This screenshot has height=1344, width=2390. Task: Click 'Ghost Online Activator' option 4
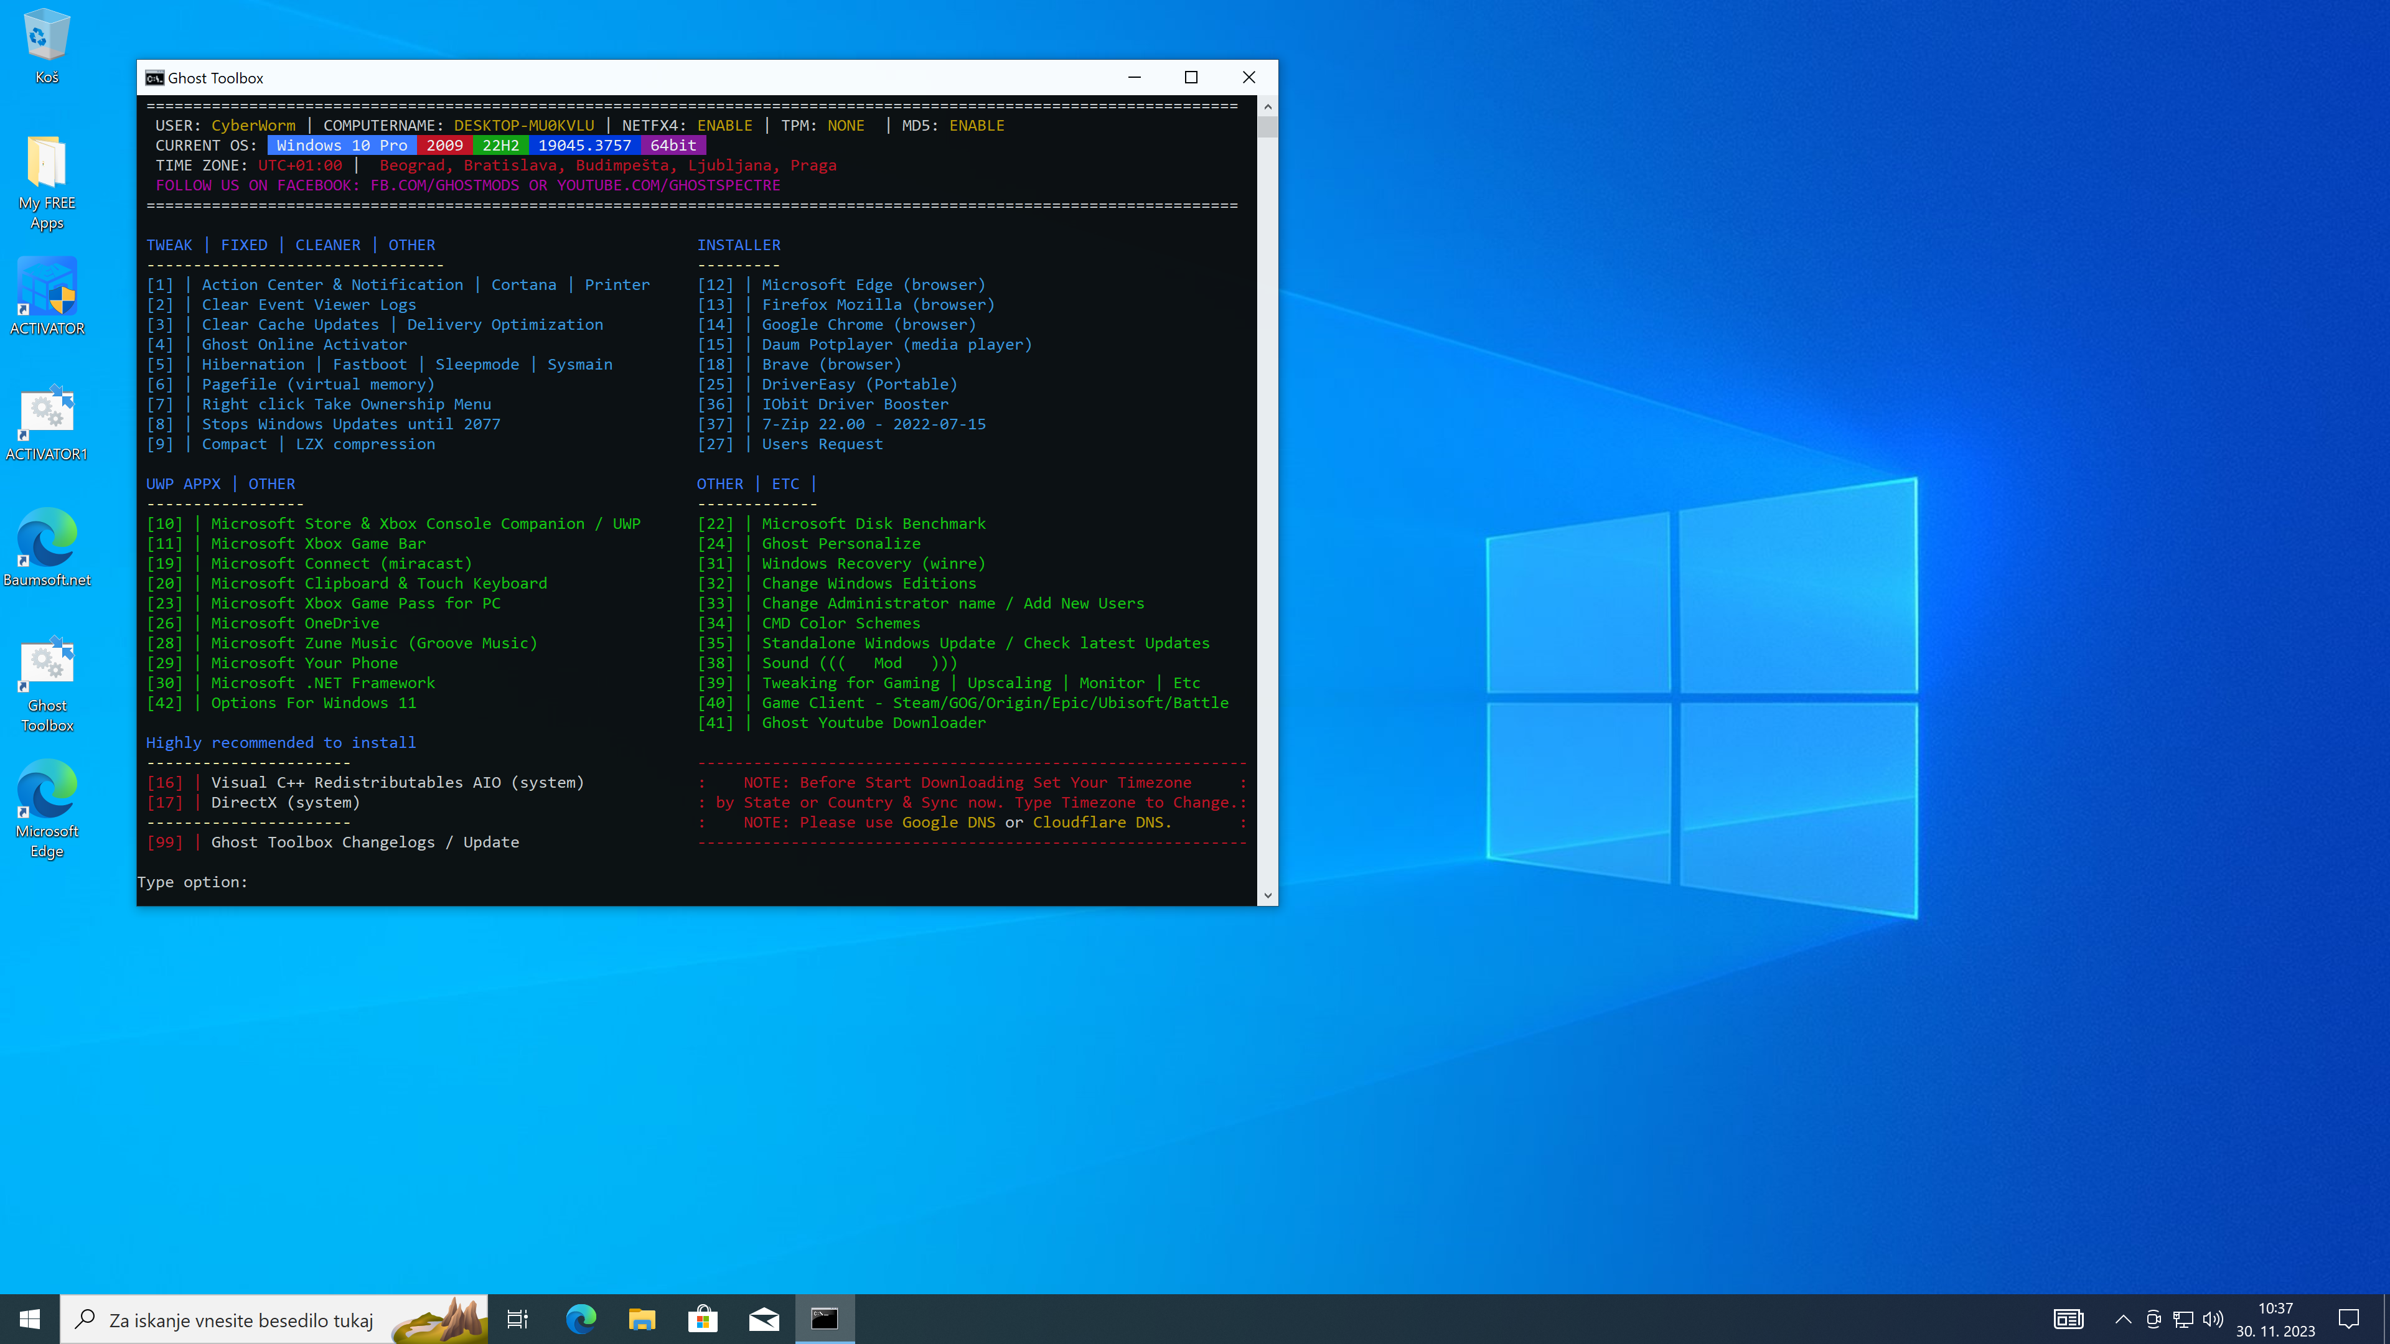pos(304,344)
